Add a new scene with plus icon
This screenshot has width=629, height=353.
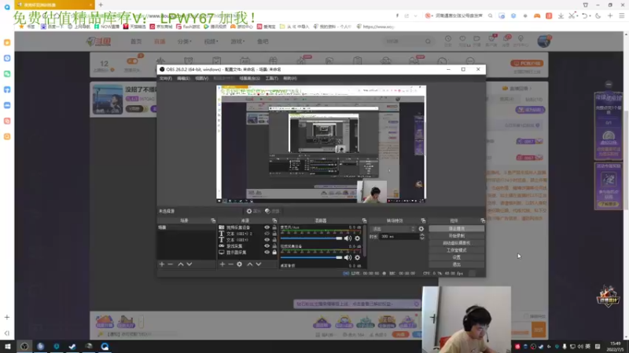pos(162,264)
